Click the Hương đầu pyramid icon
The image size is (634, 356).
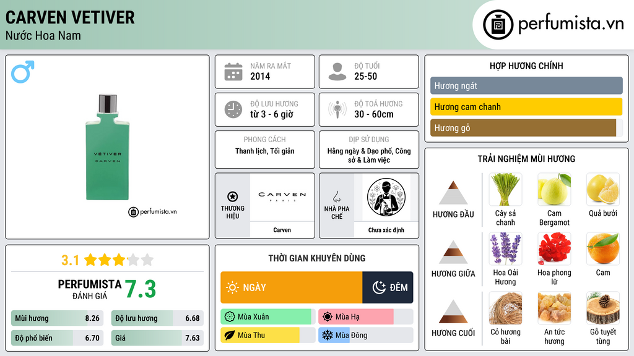[453, 193]
